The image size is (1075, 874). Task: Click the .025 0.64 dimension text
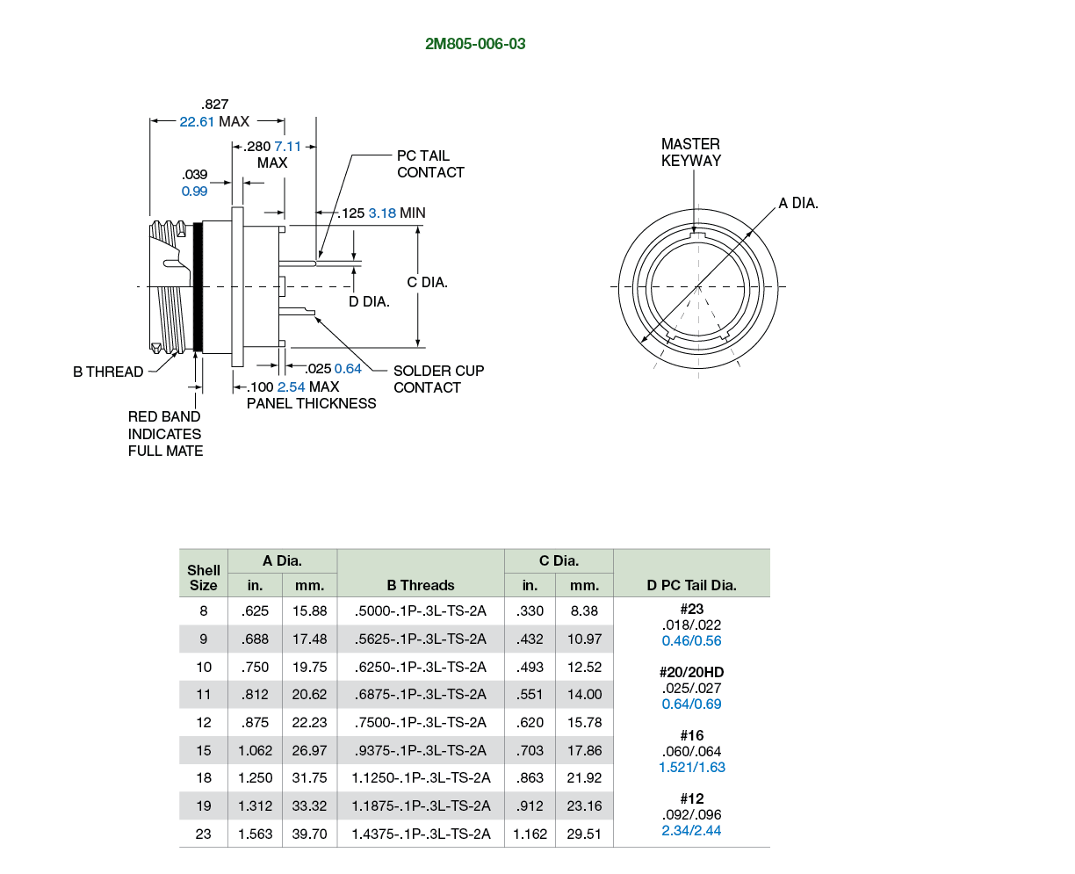pos(333,369)
